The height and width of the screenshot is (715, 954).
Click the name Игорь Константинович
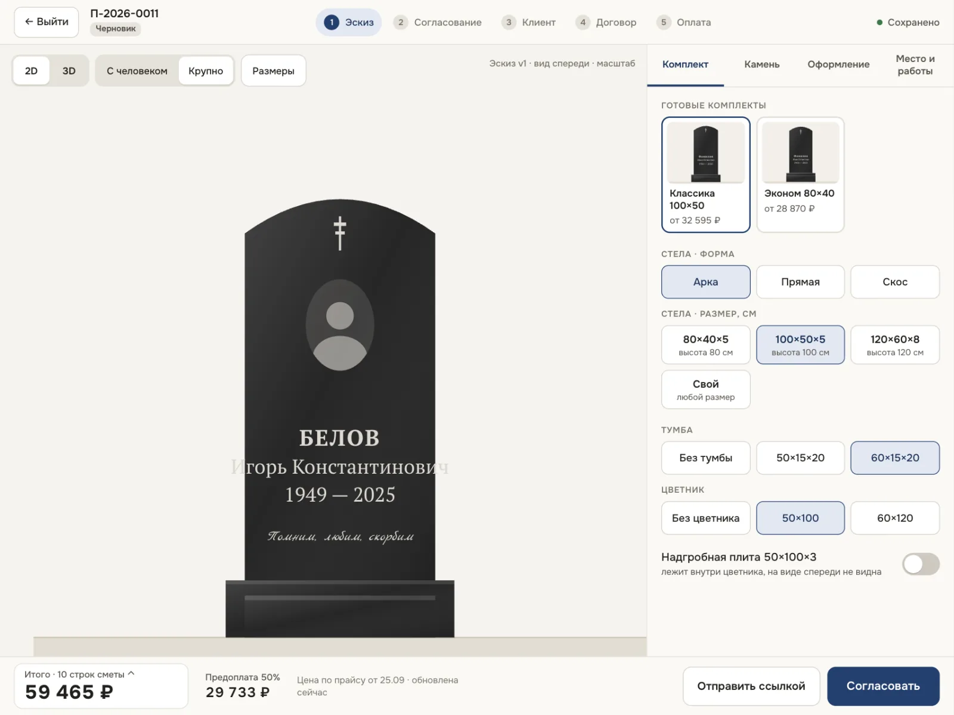tap(340, 467)
